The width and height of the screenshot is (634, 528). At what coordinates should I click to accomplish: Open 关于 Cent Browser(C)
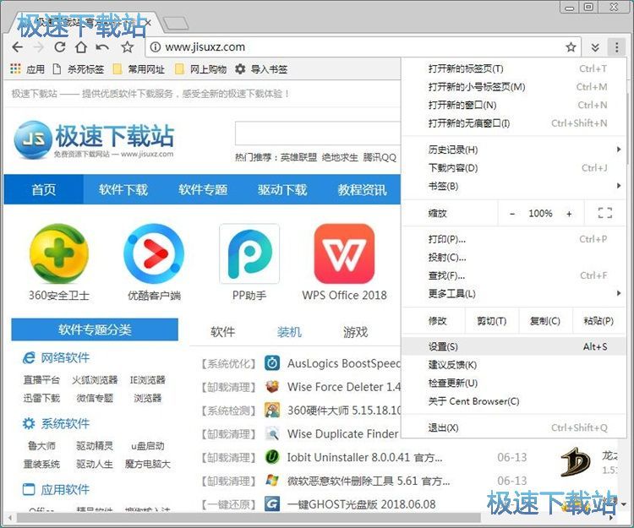(x=513, y=401)
